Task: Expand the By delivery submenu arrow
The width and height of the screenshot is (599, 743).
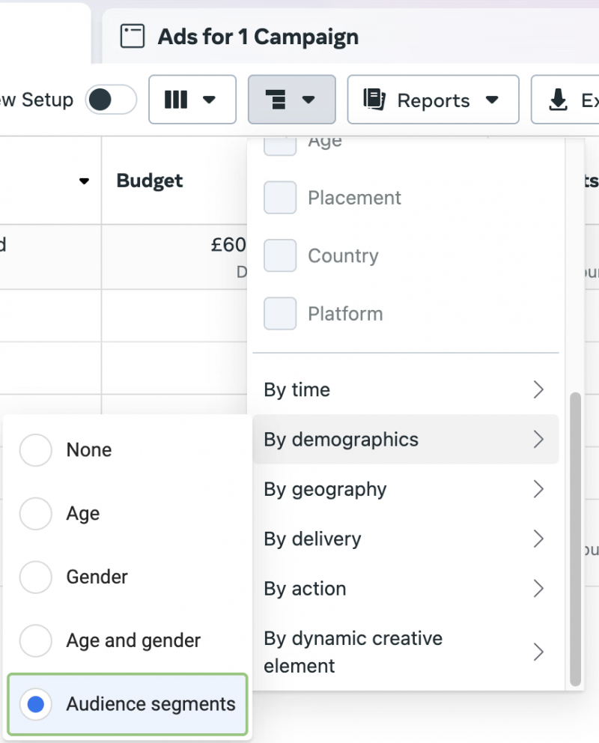Action: 538,539
